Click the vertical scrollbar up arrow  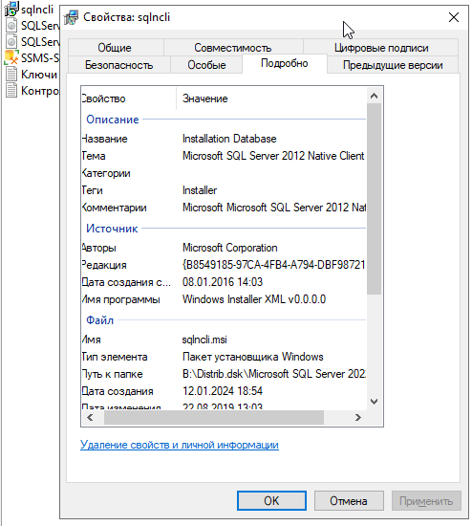click(375, 96)
